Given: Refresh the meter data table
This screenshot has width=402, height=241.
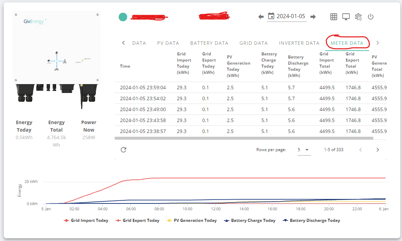Looking at the screenshot, I should [123, 150].
